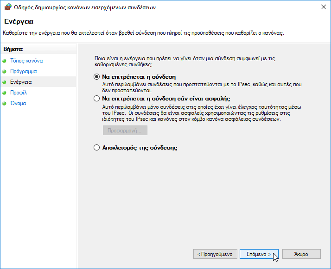Jump to the 'Προφίλ' step

tap(19, 93)
